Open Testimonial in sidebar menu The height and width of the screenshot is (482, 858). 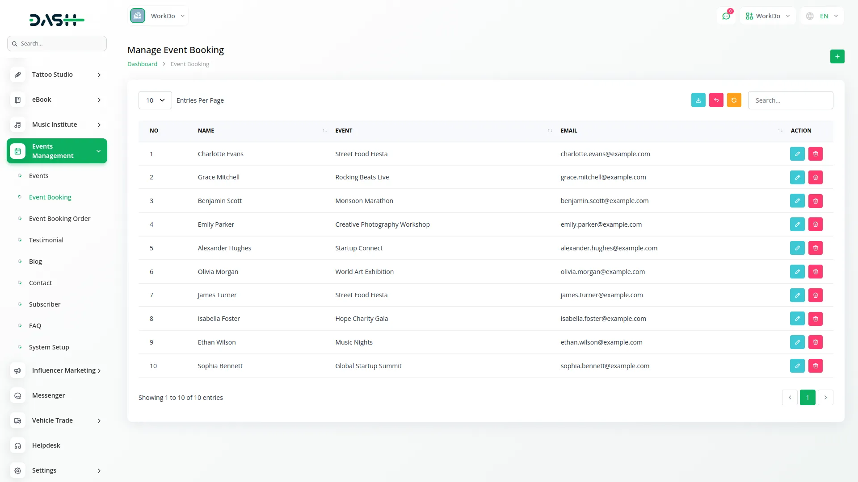(46, 240)
